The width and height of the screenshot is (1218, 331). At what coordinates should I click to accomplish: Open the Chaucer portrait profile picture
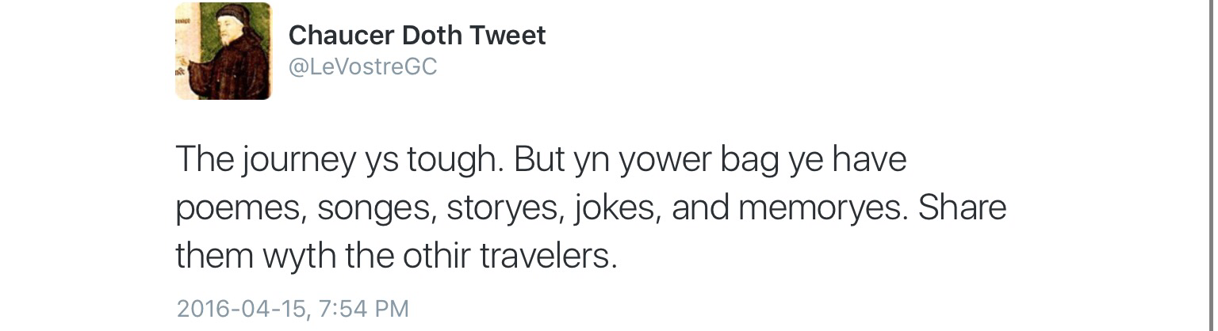[x=223, y=51]
